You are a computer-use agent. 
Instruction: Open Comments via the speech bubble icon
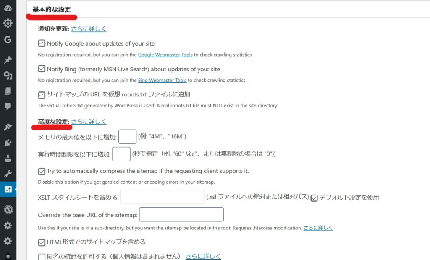point(8,106)
